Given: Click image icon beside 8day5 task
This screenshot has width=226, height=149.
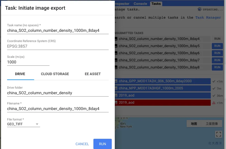Looking at the screenshot, I should pos(116,46).
